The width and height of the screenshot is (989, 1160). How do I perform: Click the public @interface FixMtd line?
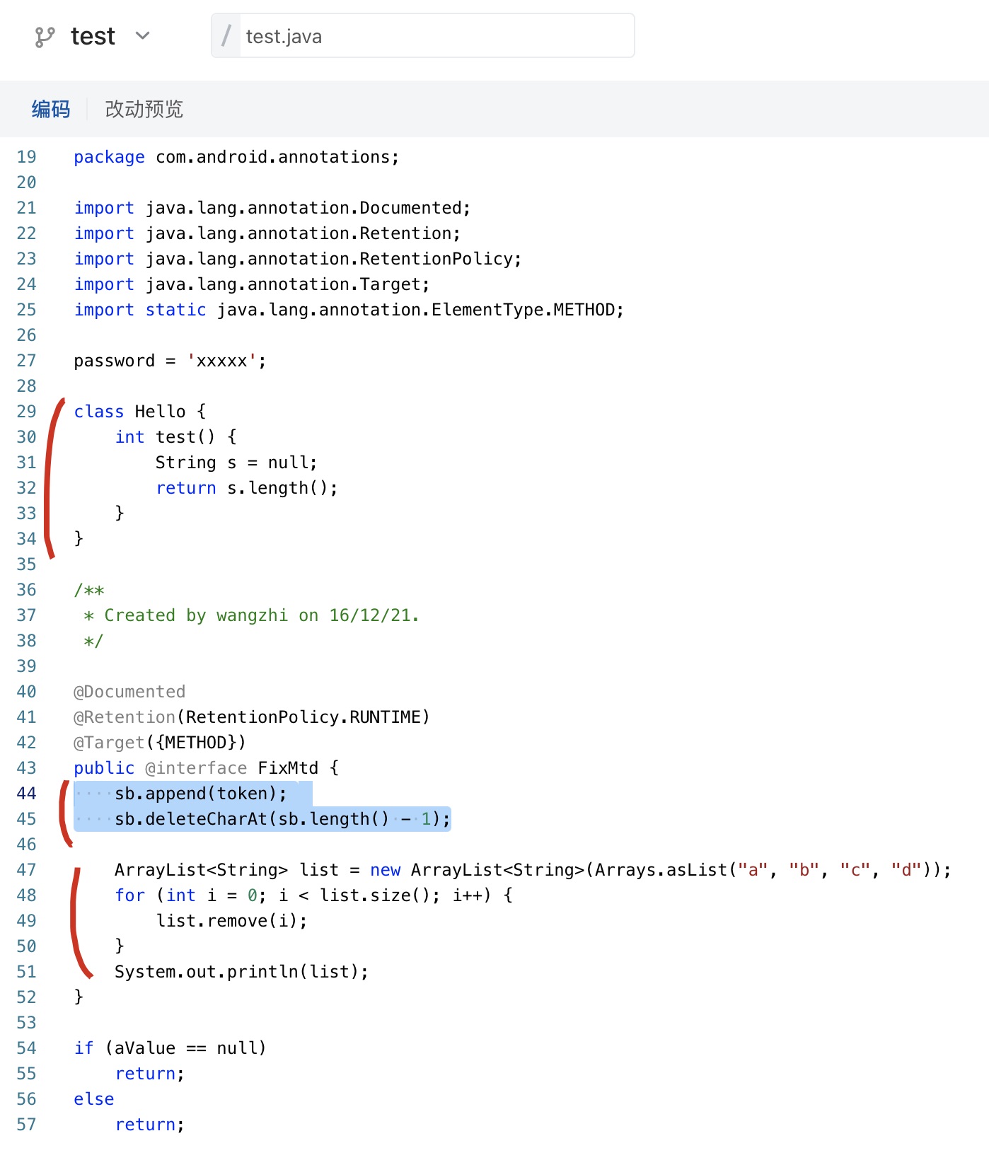[x=207, y=768]
